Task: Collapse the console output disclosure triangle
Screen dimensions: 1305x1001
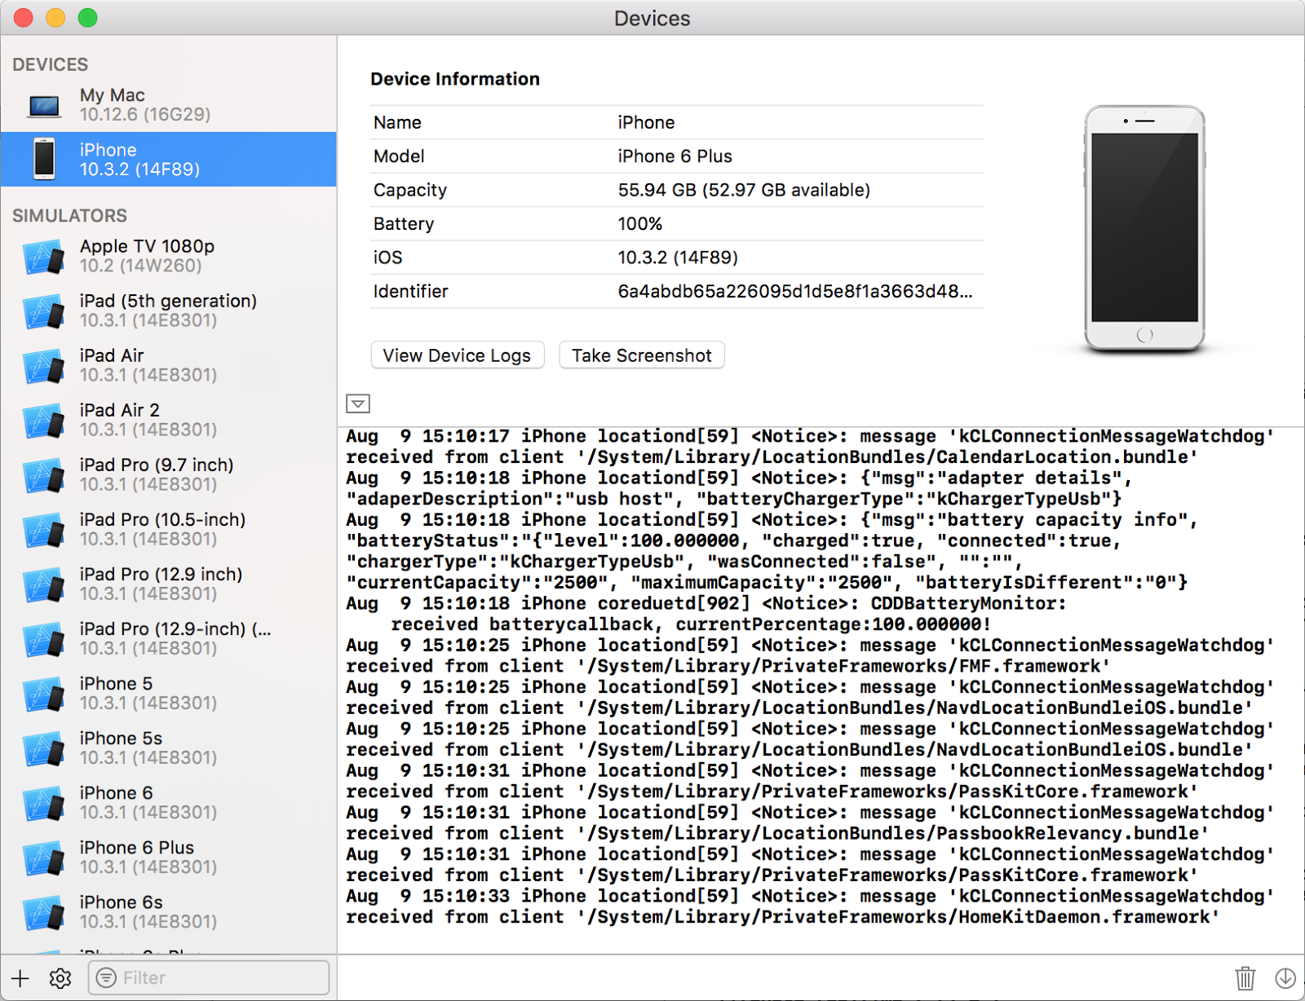Action: click(x=357, y=403)
